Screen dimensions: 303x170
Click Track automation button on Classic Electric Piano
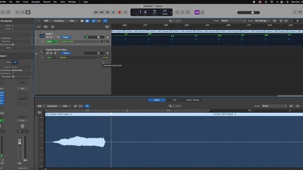pos(66,53)
